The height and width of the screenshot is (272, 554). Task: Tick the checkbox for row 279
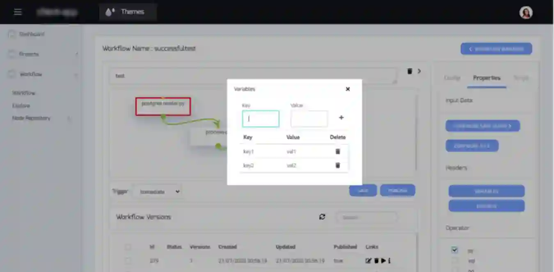pyautogui.click(x=128, y=261)
